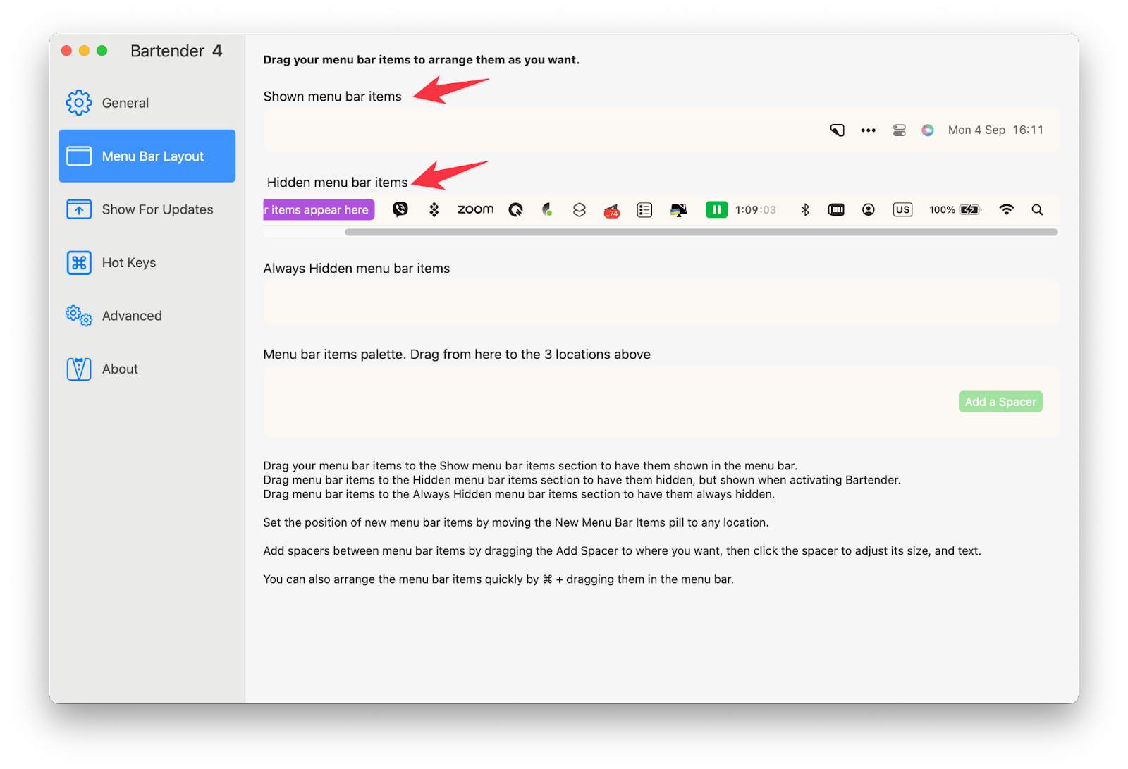
Task: Click the 'Set the position of new menu bar items' line
Action: click(x=516, y=522)
